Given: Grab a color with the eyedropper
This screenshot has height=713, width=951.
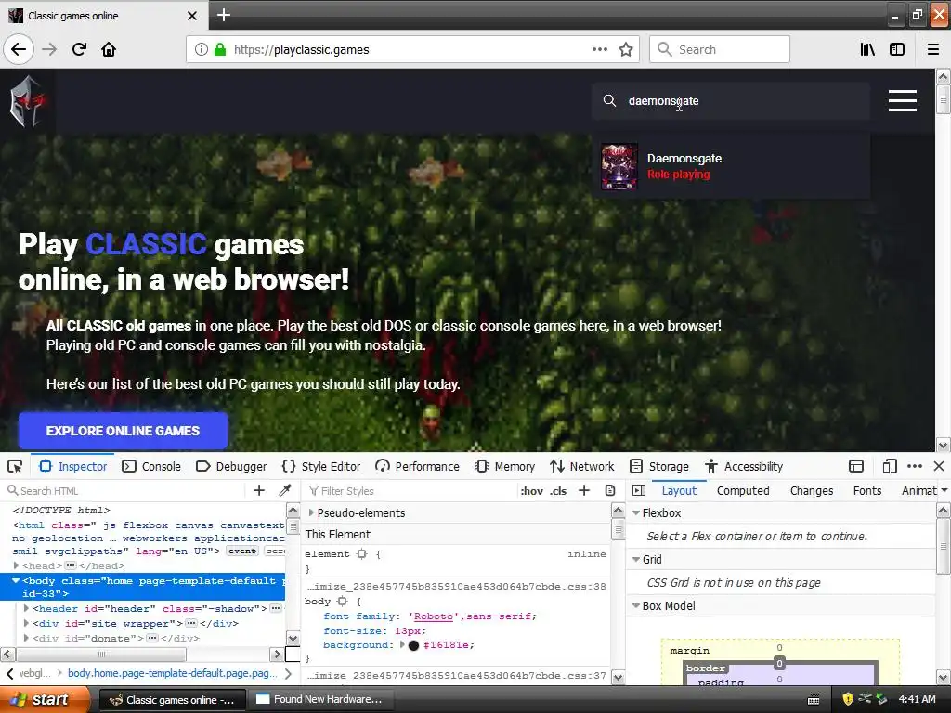Looking at the screenshot, I should (284, 490).
